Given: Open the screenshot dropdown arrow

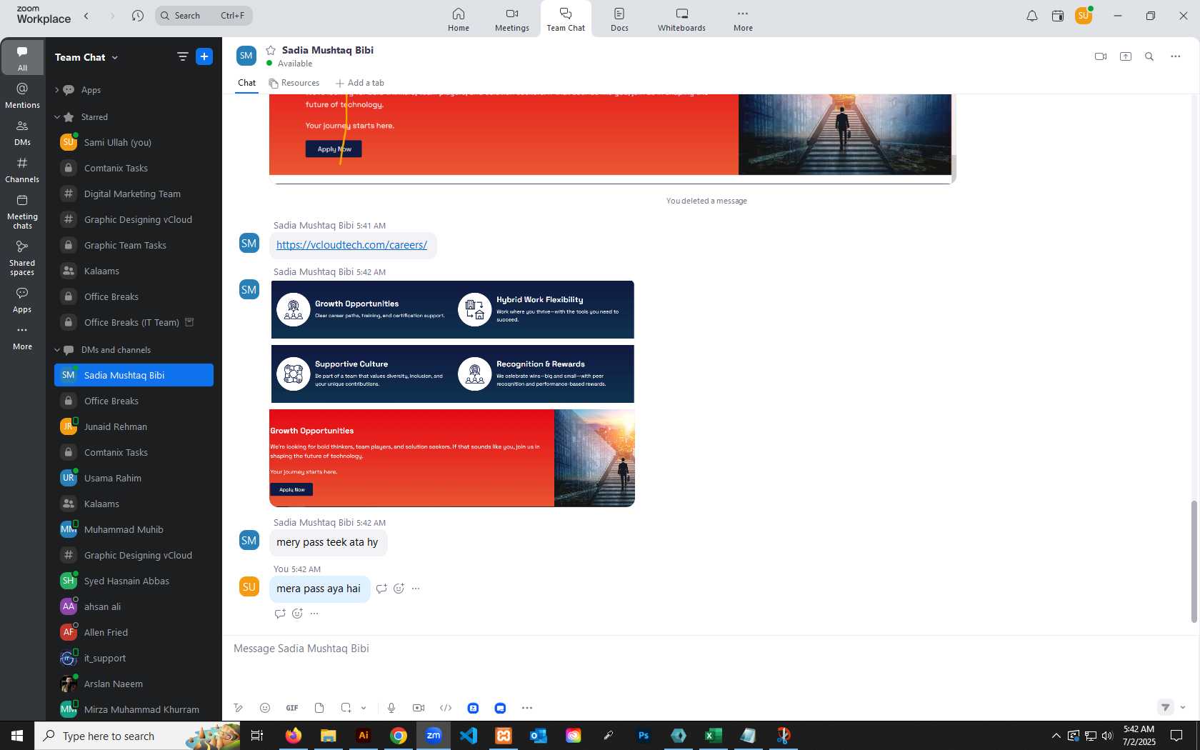Looking at the screenshot, I should click(x=364, y=708).
